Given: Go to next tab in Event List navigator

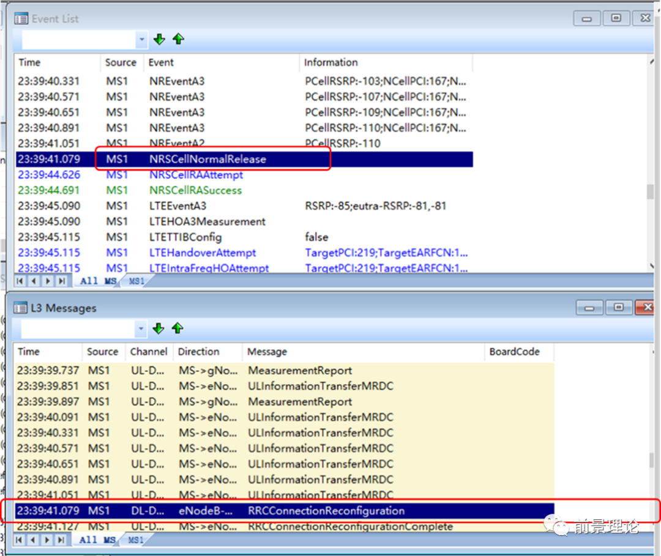Looking at the screenshot, I should click(x=48, y=281).
